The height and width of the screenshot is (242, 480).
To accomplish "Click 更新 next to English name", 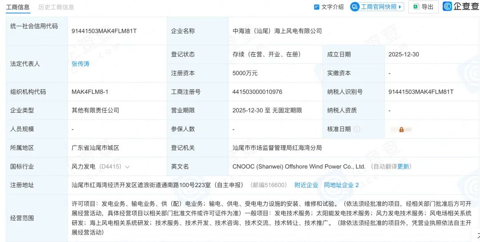I will coord(403,167).
